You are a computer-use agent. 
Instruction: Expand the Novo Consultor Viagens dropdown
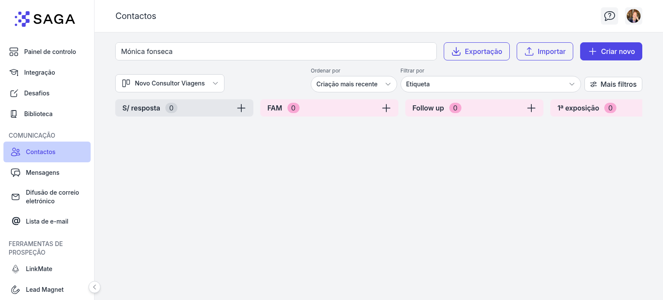(170, 83)
